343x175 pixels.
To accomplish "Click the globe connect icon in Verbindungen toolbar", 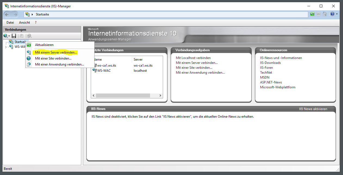I will click(x=5, y=36).
